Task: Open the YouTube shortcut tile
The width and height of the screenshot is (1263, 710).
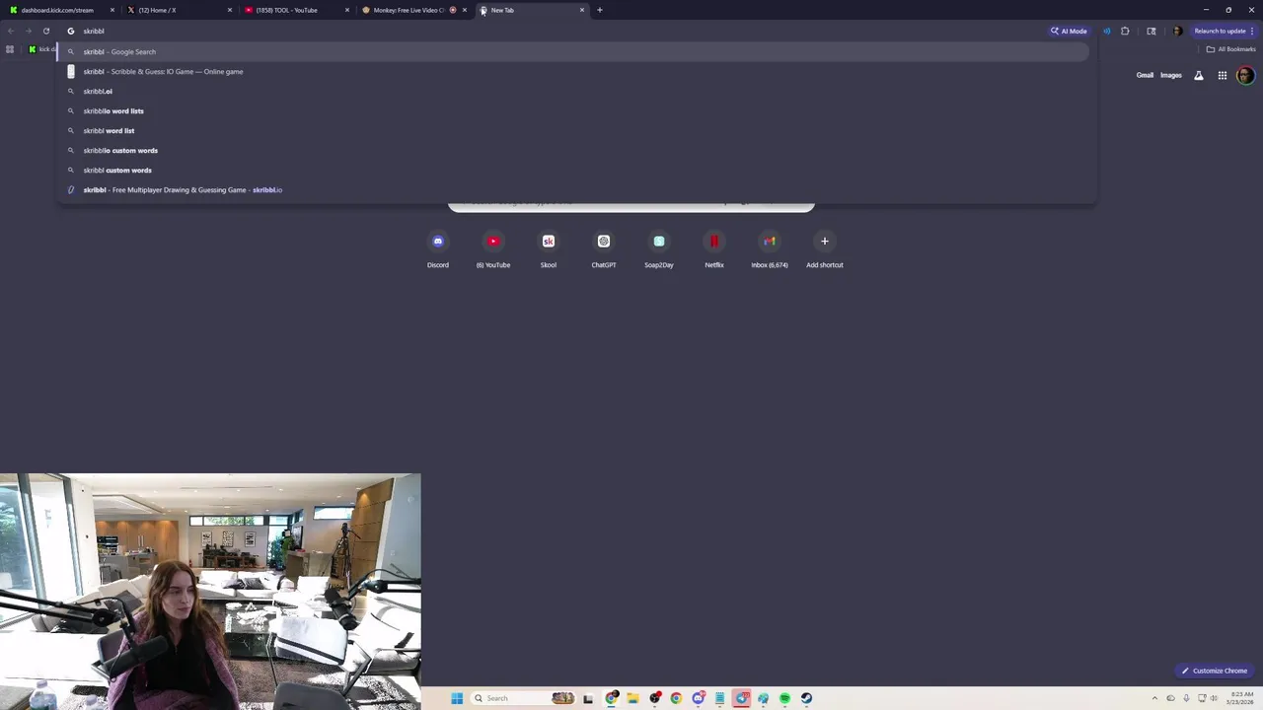Action: 493,248
